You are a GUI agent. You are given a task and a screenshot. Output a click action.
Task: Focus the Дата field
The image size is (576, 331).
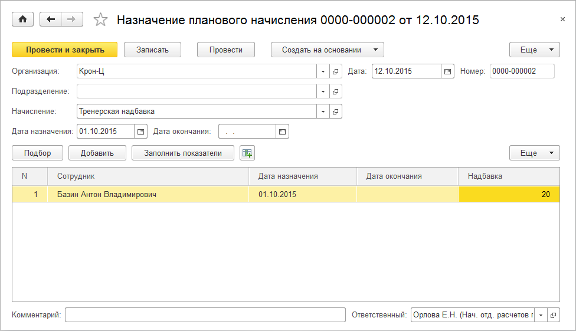[406, 71]
